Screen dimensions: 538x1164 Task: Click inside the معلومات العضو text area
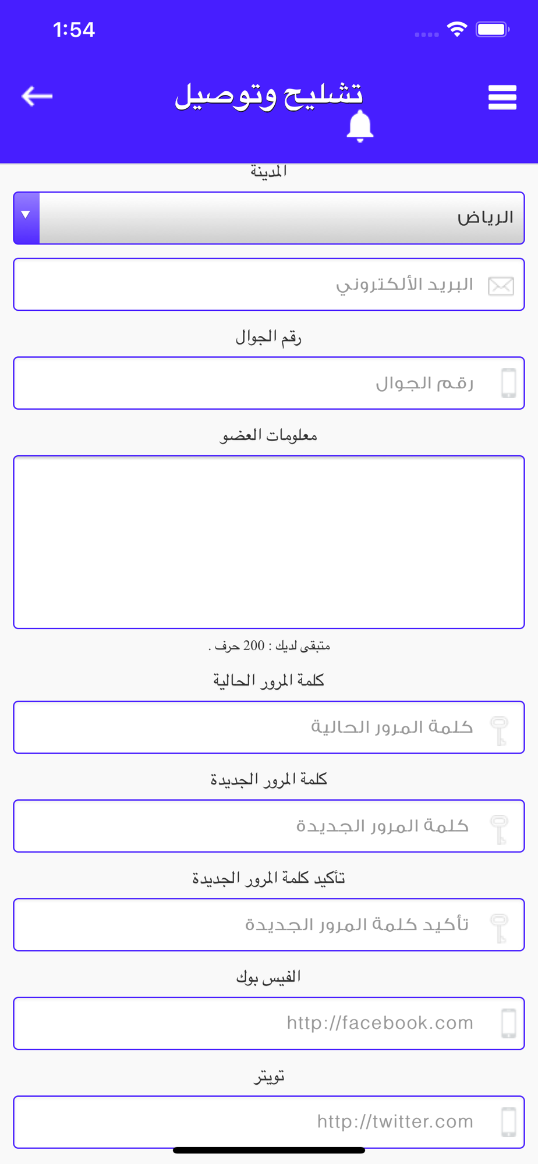[269, 542]
